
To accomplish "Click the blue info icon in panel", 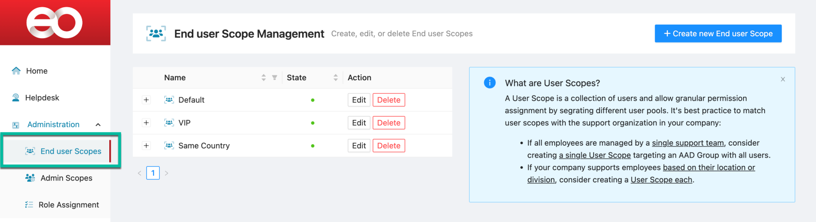I will coord(490,83).
